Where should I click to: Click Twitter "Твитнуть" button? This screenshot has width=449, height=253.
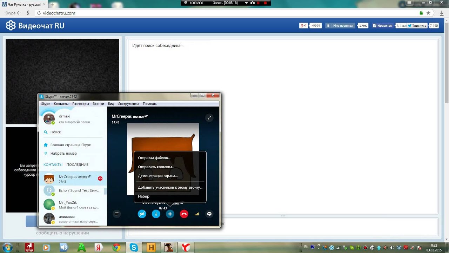(x=417, y=26)
